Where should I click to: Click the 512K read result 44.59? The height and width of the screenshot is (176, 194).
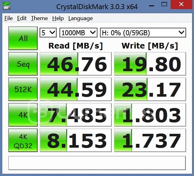[76, 89]
